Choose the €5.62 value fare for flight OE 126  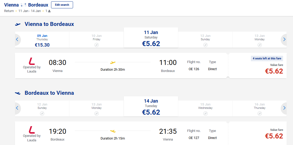274,71
